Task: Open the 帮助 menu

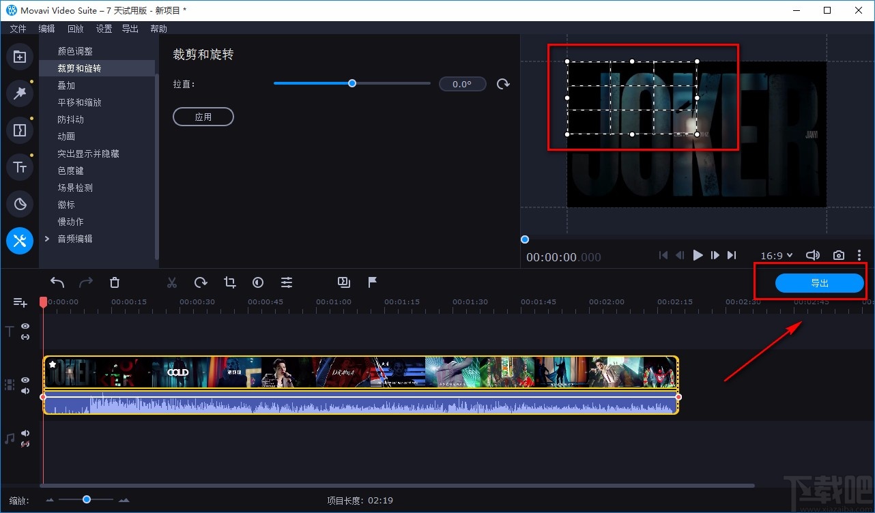Action: pyautogui.click(x=158, y=29)
